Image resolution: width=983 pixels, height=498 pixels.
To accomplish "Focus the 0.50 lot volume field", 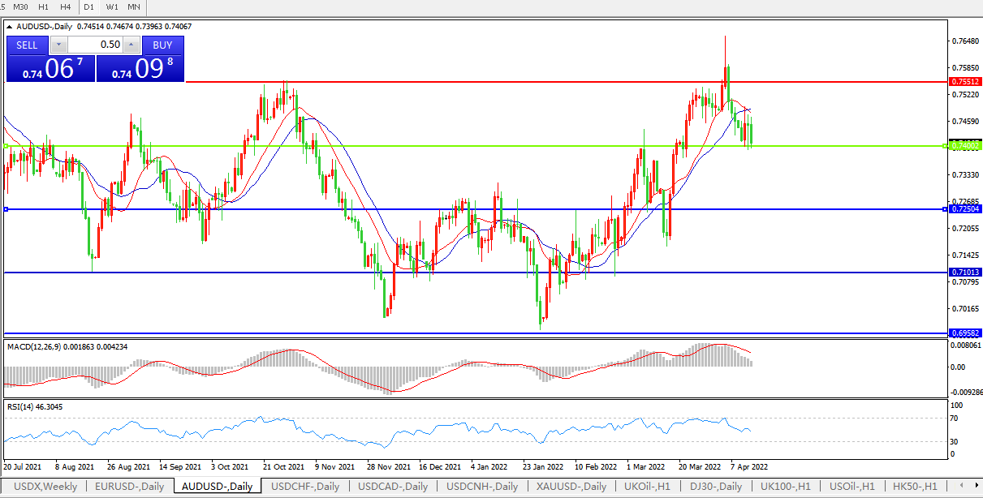I will tap(94, 45).
